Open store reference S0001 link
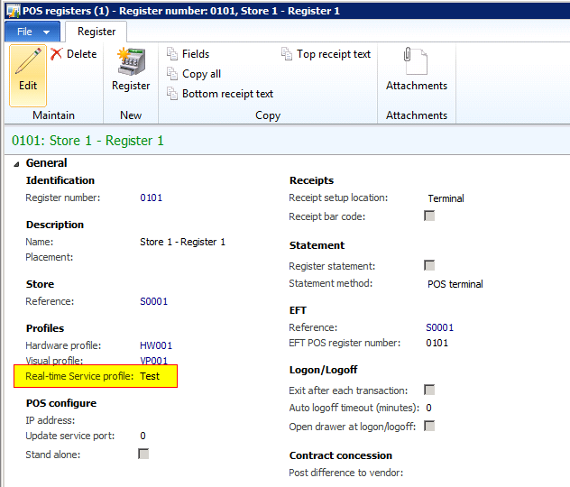The image size is (570, 487). pos(153,301)
